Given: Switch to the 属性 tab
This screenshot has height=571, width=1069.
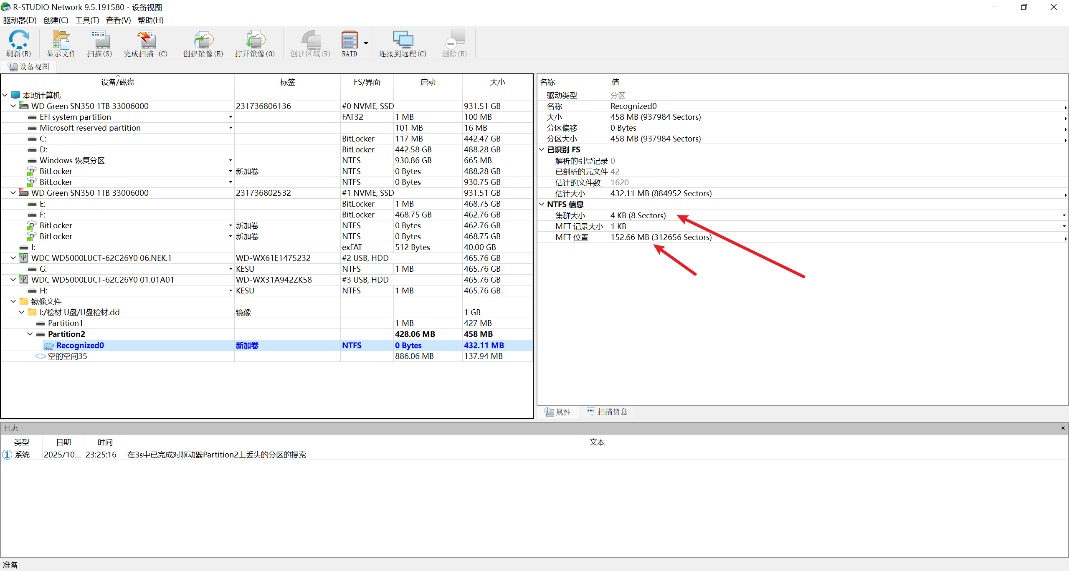Looking at the screenshot, I should point(558,412).
